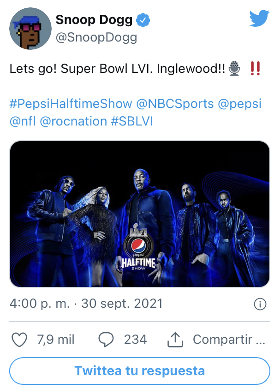Click the share upload arrow icon
280x389 pixels.
pyautogui.click(x=175, y=339)
